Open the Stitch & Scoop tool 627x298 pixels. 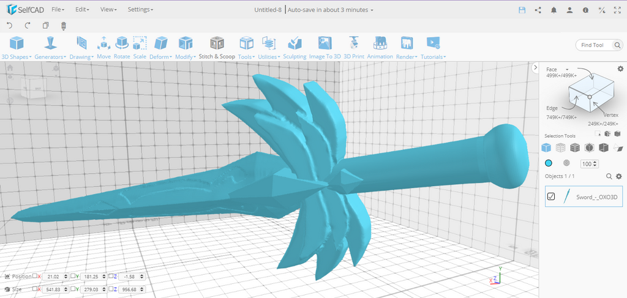pyautogui.click(x=217, y=48)
